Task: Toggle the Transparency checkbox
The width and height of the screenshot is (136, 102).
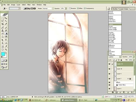Action: (x=85, y=8)
